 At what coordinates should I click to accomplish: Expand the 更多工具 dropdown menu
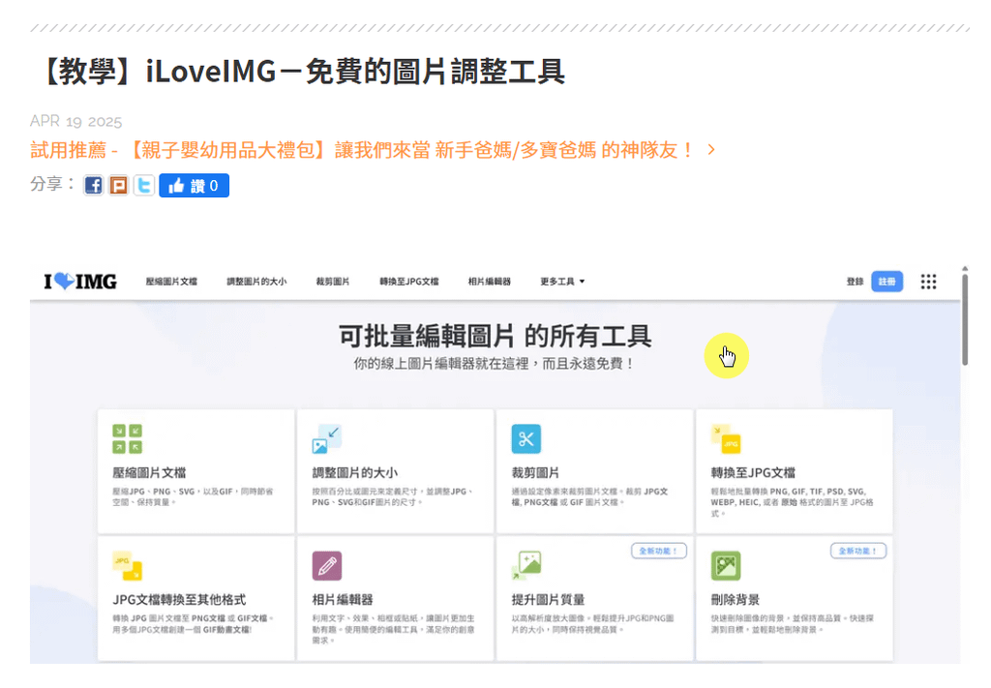pyautogui.click(x=562, y=282)
